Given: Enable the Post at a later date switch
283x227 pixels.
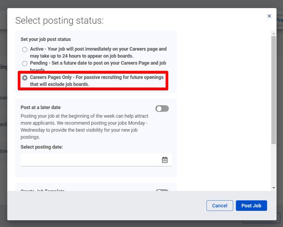Looking at the screenshot, I should point(162,109).
